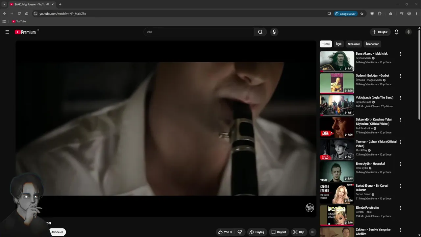Mute the tab via speaker icon
Image resolution: width=421 pixels, height=237 pixels.
tap(48, 4)
